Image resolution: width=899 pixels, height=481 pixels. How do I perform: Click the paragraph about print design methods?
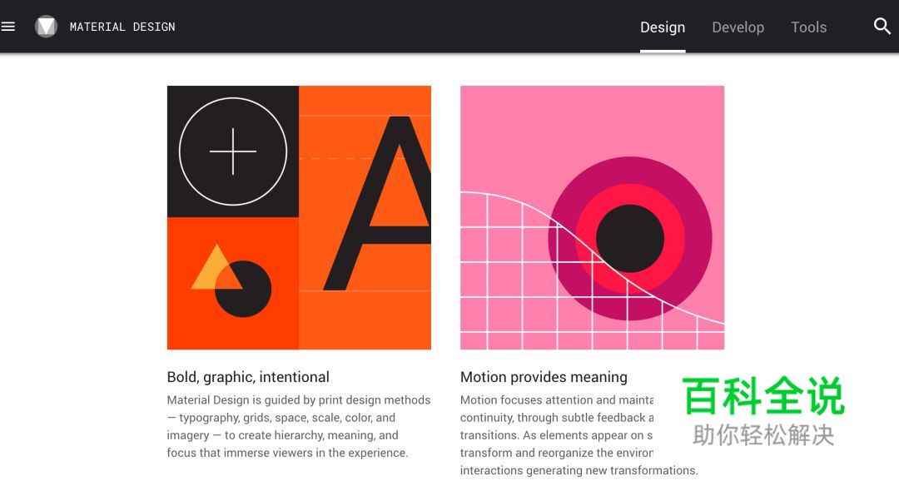coord(298,426)
